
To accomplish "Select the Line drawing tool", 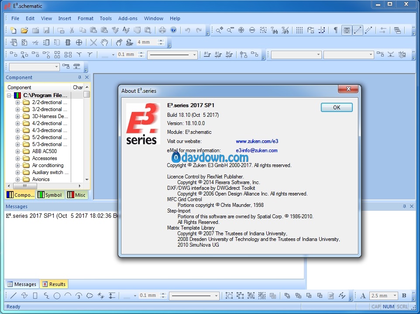I will pyautogui.click(x=13, y=296).
